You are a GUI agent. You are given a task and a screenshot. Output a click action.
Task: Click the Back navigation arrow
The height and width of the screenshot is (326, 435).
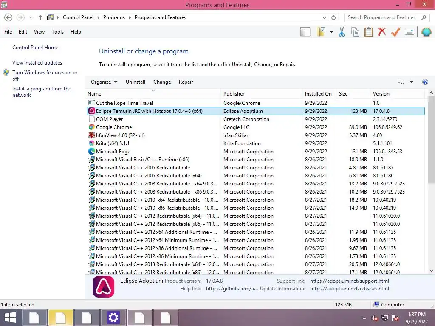pos(8,17)
